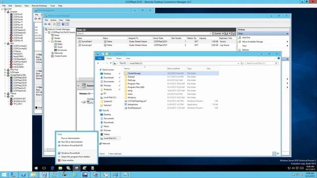
Task: Select SourceLogs1 disk row
Action: (156, 45)
